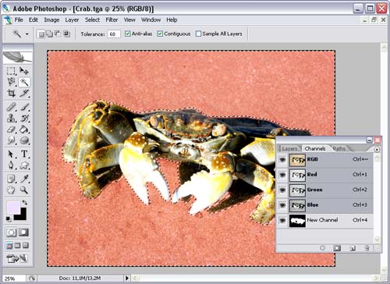This screenshot has height=284, width=390.
Task: Open the Layer menu
Action: [72, 20]
